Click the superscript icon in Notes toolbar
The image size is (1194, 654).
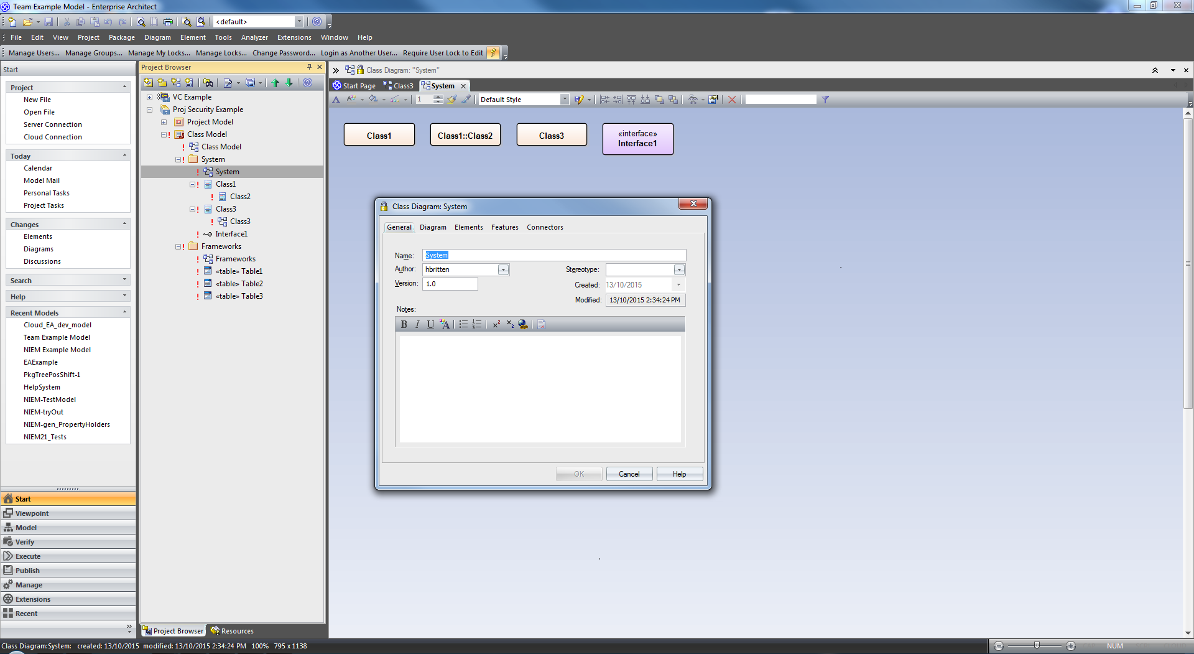point(496,324)
